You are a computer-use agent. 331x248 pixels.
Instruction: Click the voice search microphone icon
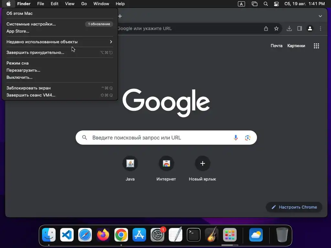236,138
